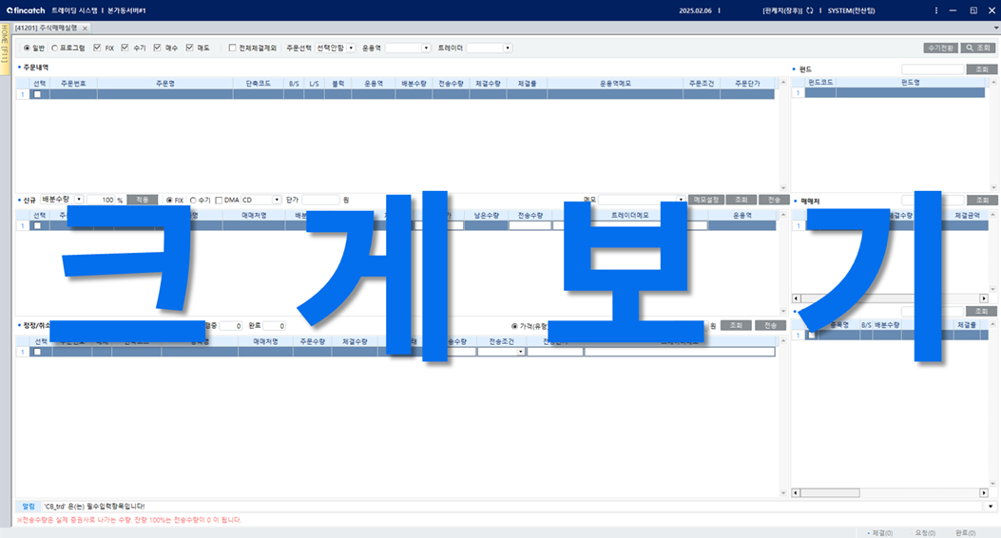
Task: Uncheck the top filter FIX checkbox
Action: [97, 48]
